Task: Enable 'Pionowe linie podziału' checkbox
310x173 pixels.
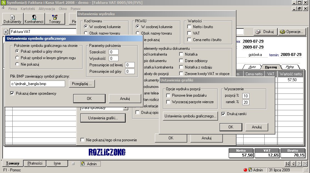Action: (168, 95)
